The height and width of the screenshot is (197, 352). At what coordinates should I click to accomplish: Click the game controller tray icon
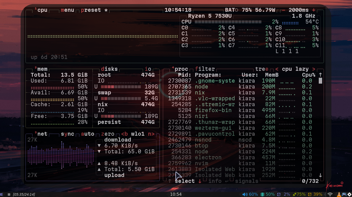coord(344,194)
